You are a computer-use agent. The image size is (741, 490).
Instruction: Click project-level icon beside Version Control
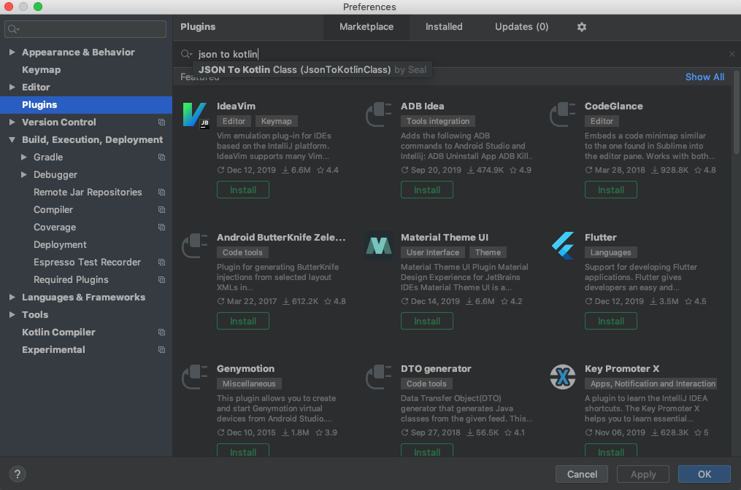coord(161,122)
